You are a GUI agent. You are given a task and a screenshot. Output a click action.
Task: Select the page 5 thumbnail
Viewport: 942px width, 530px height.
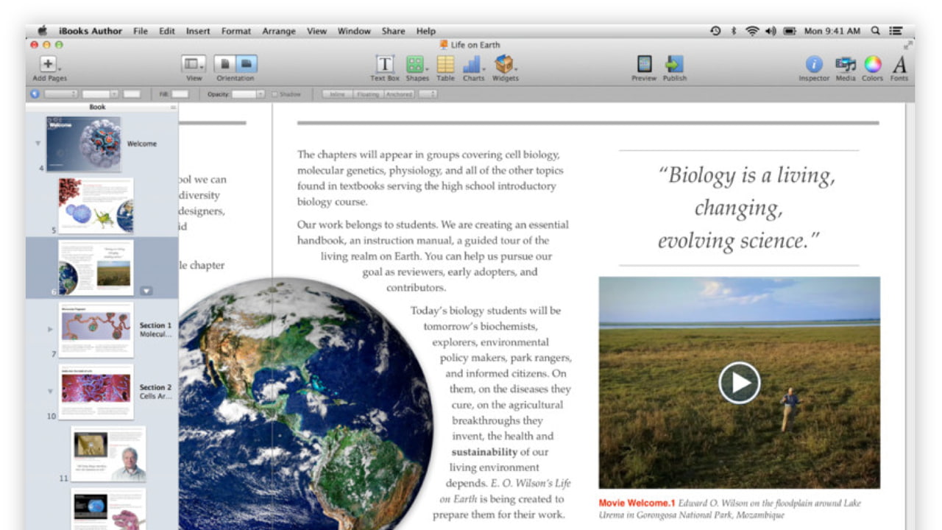pyautogui.click(x=96, y=206)
